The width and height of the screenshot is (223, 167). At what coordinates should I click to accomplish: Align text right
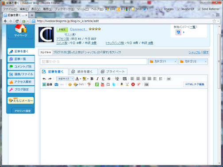point(144,79)
